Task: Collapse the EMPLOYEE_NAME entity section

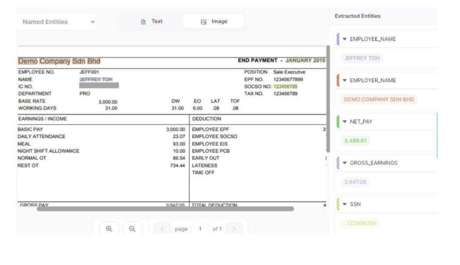Action: pos(345,39)
